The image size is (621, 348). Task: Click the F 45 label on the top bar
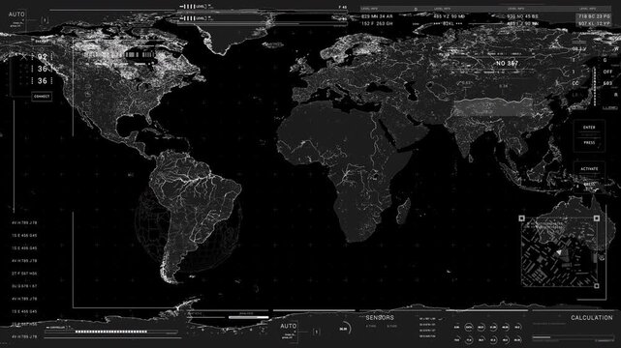pyautogui.click(x=343, y=7)
